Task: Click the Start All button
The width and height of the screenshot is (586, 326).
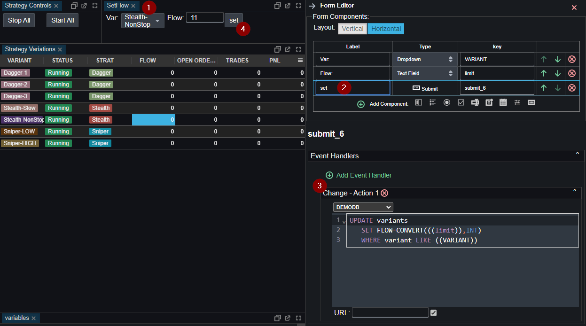Action: 63,20
